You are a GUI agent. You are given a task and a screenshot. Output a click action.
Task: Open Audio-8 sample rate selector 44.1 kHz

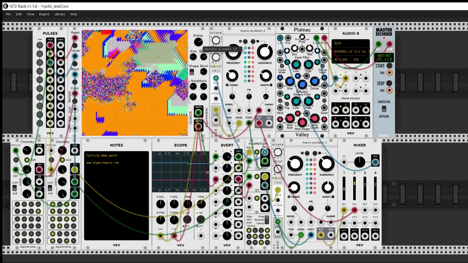click(x=341, y=60)
